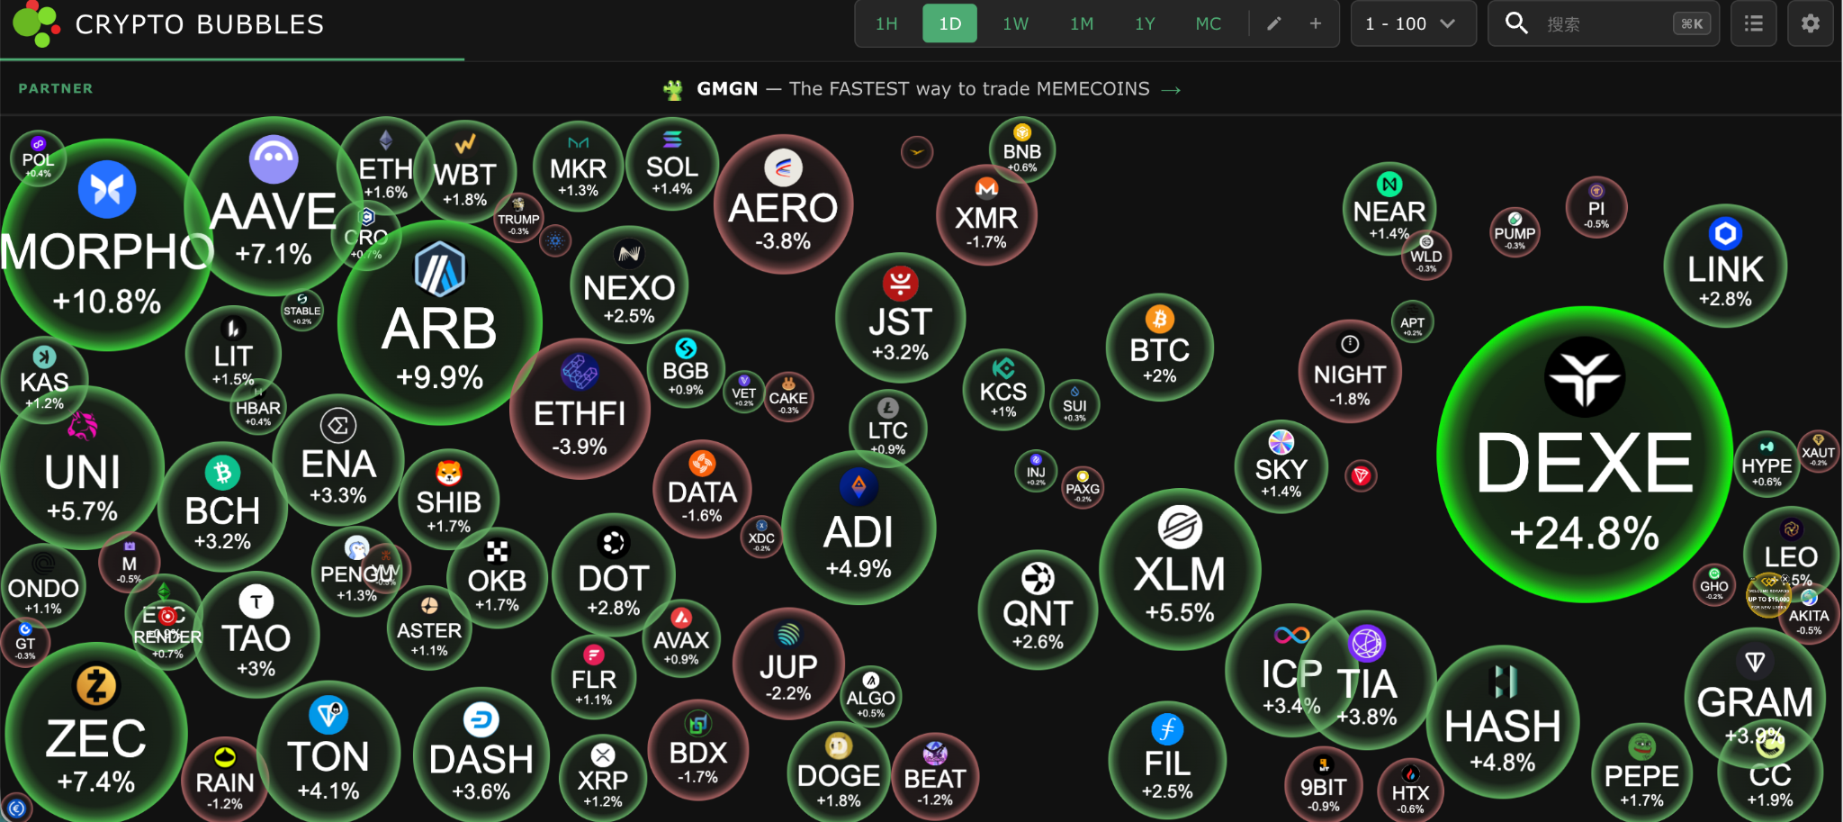This screenshot has height=822, width=1843.
Task: Select the QNT bubble
Action: coord(1038,610)
